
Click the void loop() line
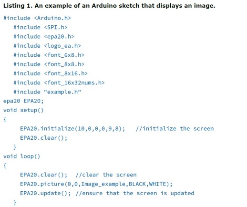21,156
